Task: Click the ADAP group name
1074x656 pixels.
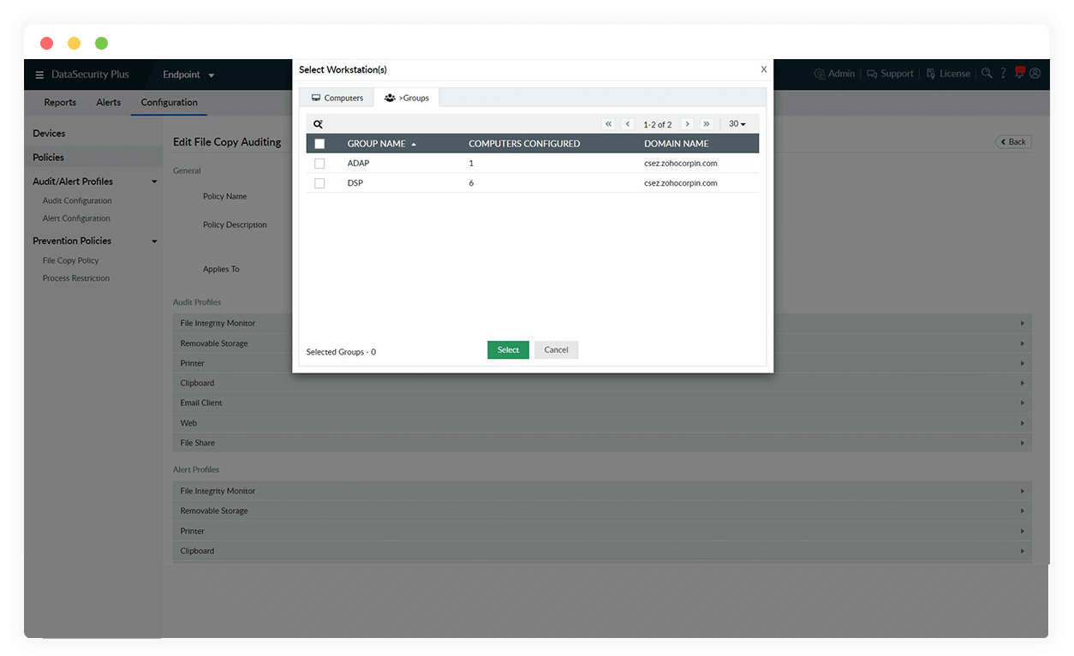Action: click(358, 163)
